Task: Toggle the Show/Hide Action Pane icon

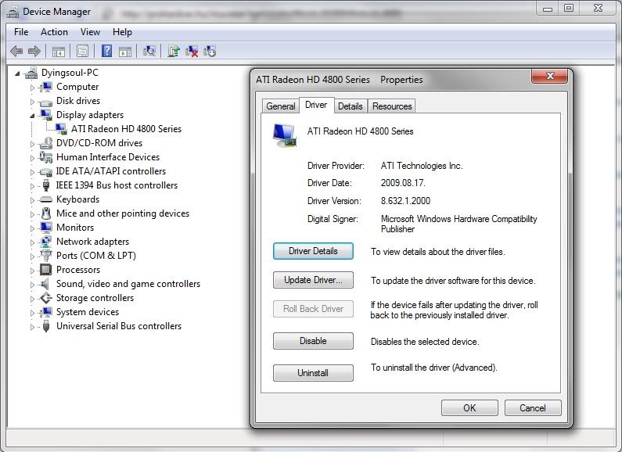Action: 125,51
